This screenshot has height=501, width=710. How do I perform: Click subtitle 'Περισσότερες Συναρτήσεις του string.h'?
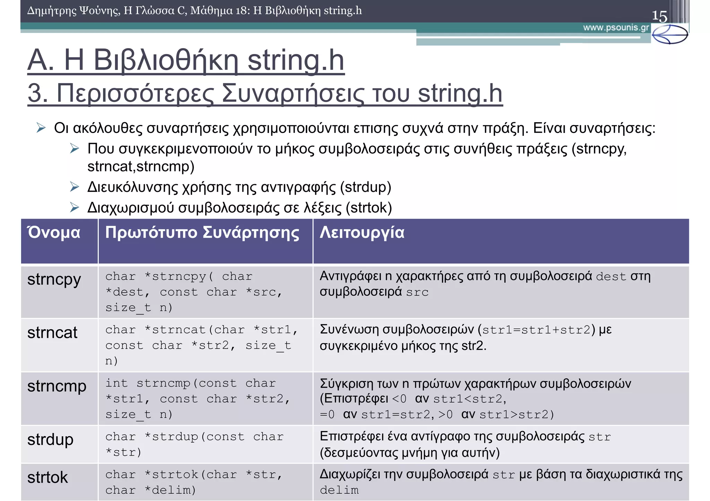[279, 93]
